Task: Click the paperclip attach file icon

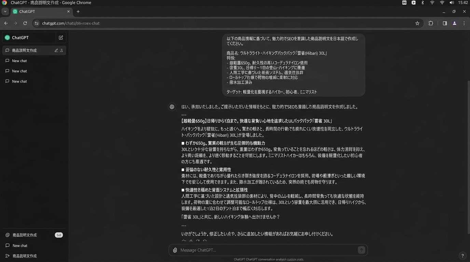Action: pos(175,250)
